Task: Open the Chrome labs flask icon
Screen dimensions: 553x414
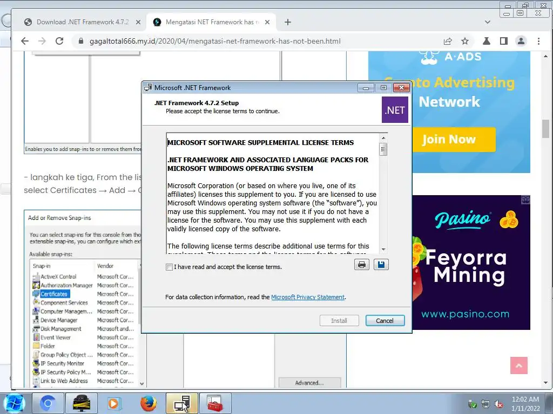Action: point(487,41)
